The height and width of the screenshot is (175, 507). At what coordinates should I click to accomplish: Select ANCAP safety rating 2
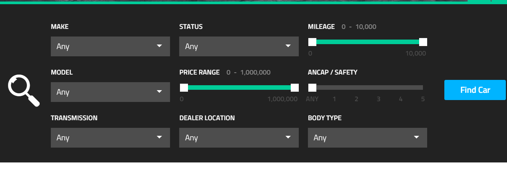pos(356,99)
